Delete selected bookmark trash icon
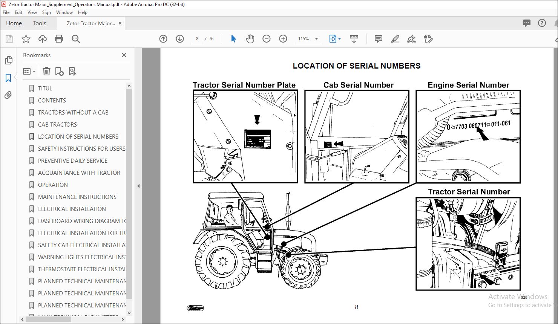This screenshot has height=324, width=558. tap(46, 71)
